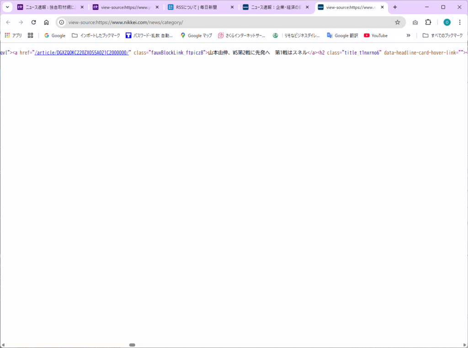Open the すべてのブックマーク folder
468x348 pixels.
[x=442, y=36]
